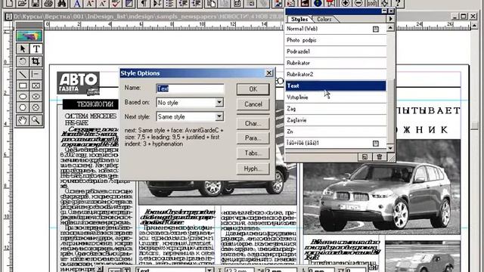The image size is (484, 272).
Task: Select the Text tool in the toolbox
Action: coord(36,48)
